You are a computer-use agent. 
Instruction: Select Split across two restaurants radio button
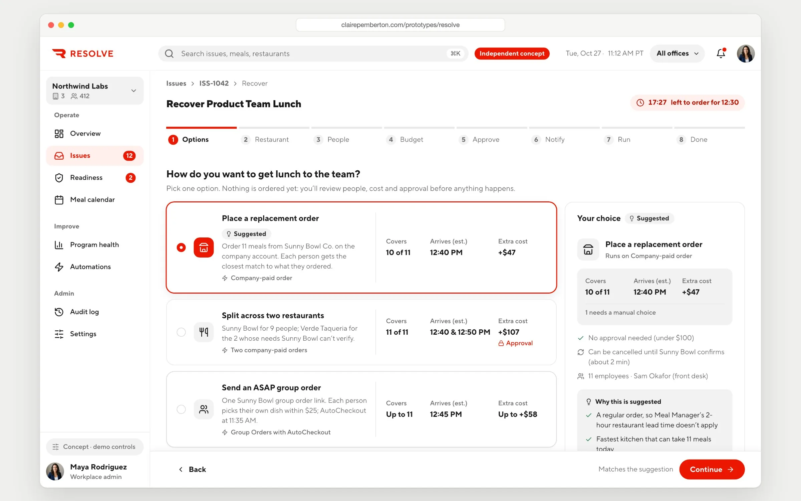(x=181, y=332)
